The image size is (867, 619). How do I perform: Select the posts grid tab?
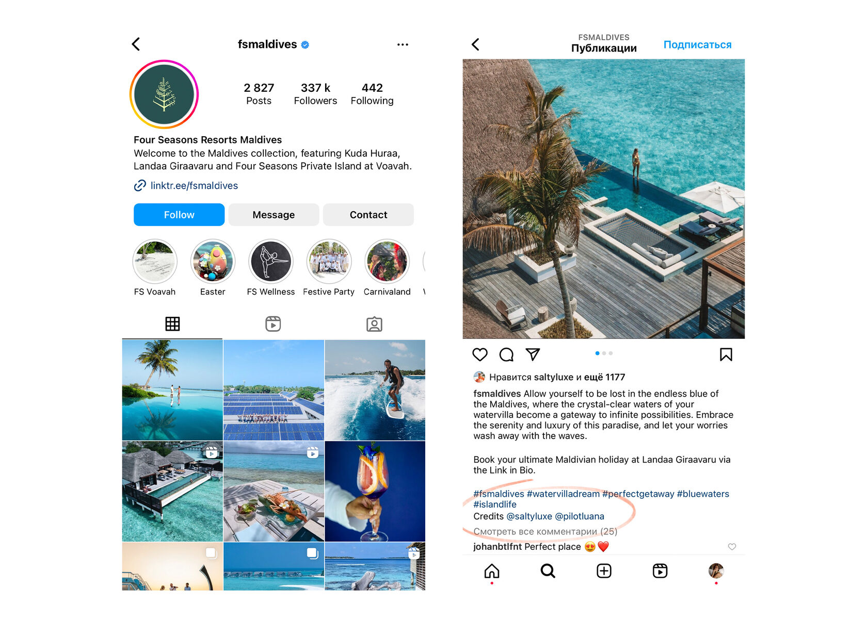[x=172, y=324]
